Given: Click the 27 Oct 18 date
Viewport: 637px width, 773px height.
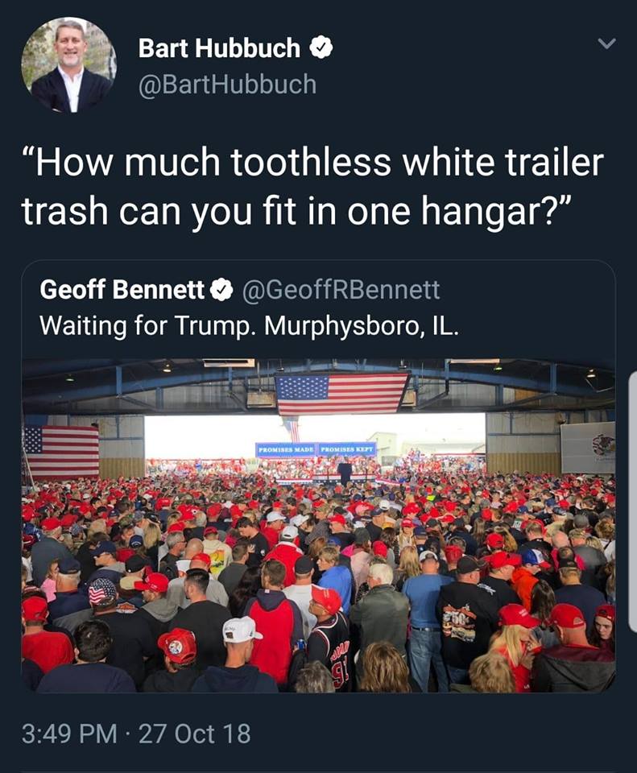Looking at the screenshot, I should click(195, 734).
